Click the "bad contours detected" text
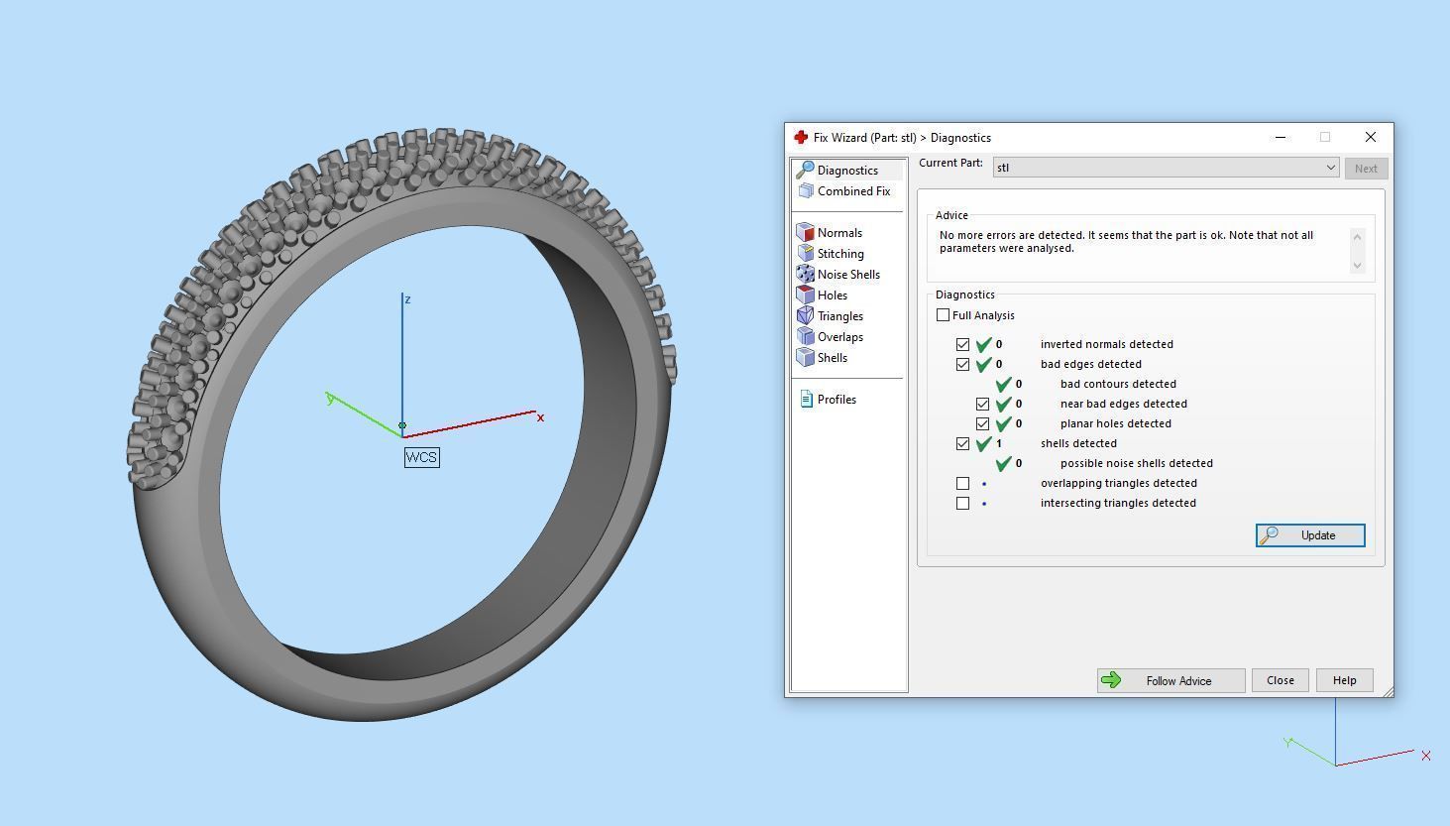Viewport: 1450px width, 826px height. (1118, 385)
